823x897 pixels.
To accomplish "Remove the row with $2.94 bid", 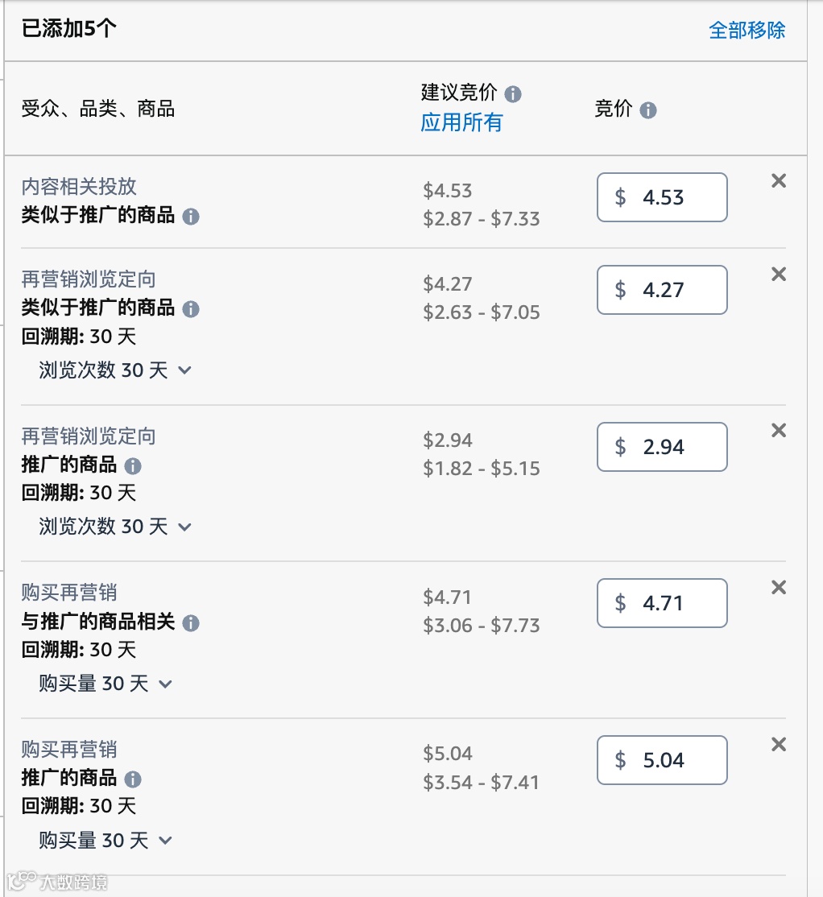I will click(779, 431).
